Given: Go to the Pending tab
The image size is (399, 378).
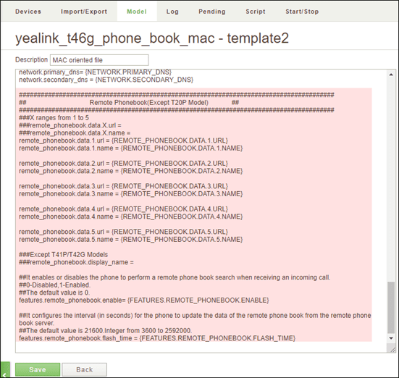Looking at the screenshot, I should [x=212, y=12].
